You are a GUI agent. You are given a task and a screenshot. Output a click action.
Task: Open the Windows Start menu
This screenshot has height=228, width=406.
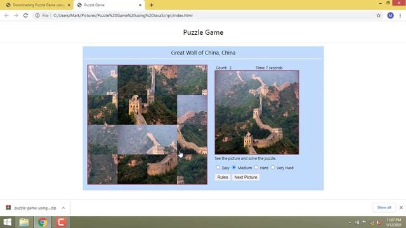pyautogui.click(x=7, y=222)
